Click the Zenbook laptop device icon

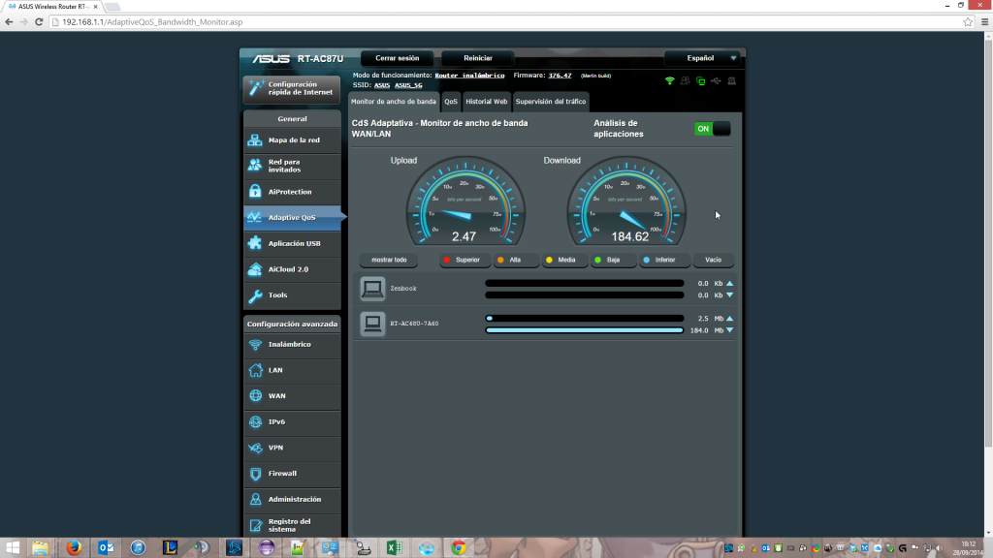point(372,289)
